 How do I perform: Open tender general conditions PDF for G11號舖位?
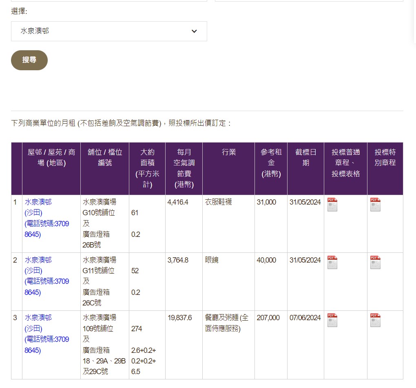pos(332,262)
